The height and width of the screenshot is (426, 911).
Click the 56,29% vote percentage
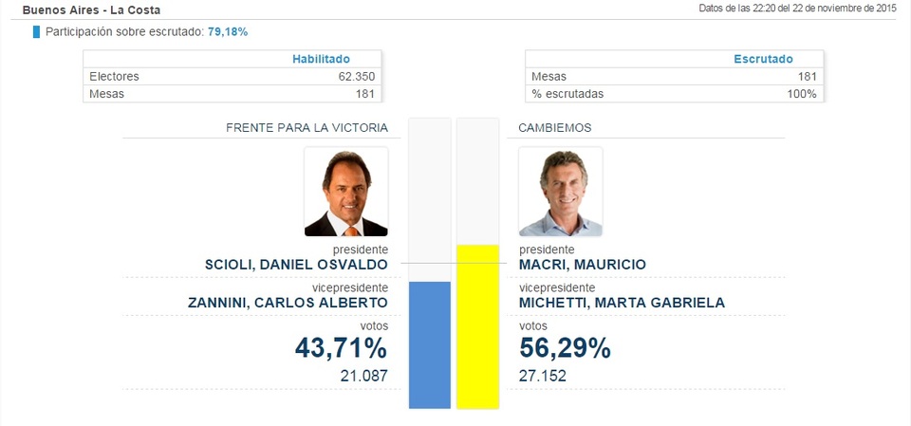pos(565,348)
